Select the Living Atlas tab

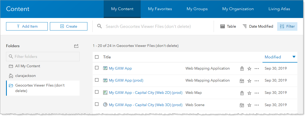pos(279,9)
